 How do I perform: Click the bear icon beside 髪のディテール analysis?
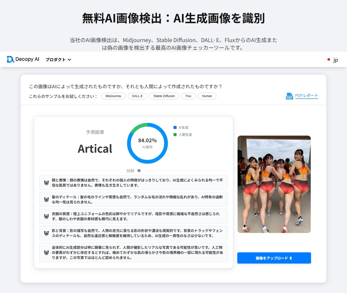point(46,199)
